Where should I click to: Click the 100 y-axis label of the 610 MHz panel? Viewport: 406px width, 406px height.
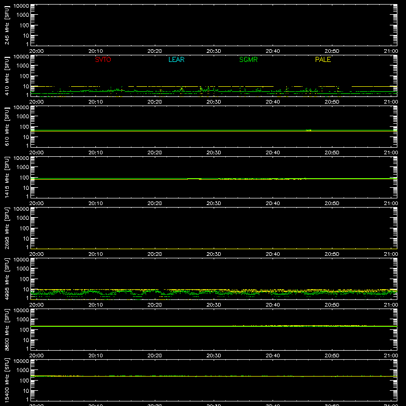coord(24,127)
